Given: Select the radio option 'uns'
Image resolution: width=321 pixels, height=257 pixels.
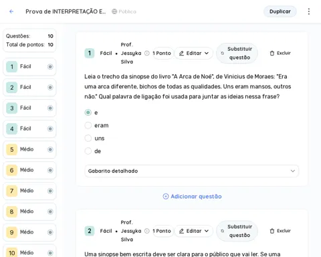Looking at the screenshot, I should (88, 139).
